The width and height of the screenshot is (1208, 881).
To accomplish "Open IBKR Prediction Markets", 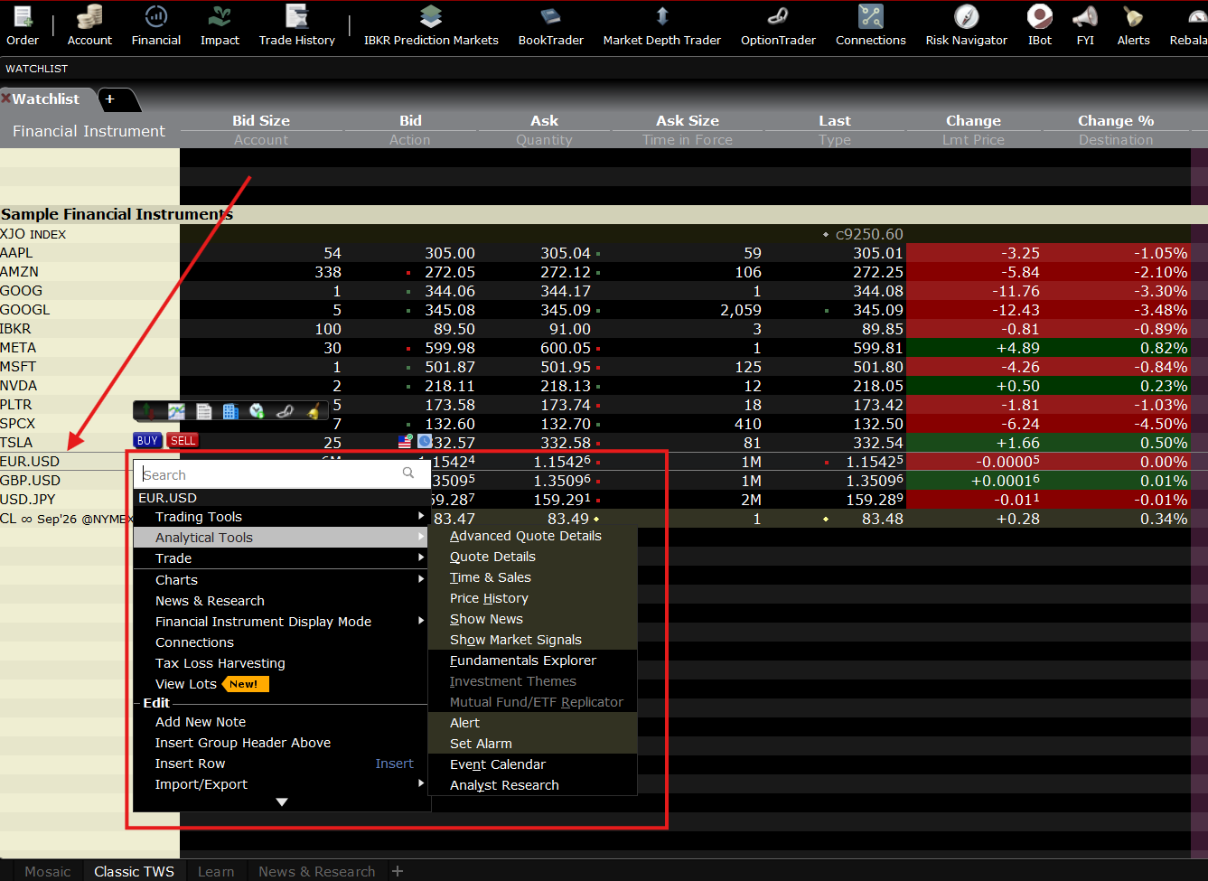I will coord(431,24).
